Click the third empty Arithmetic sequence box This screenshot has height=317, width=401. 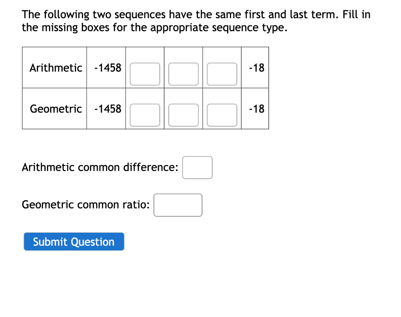[222, 74]
